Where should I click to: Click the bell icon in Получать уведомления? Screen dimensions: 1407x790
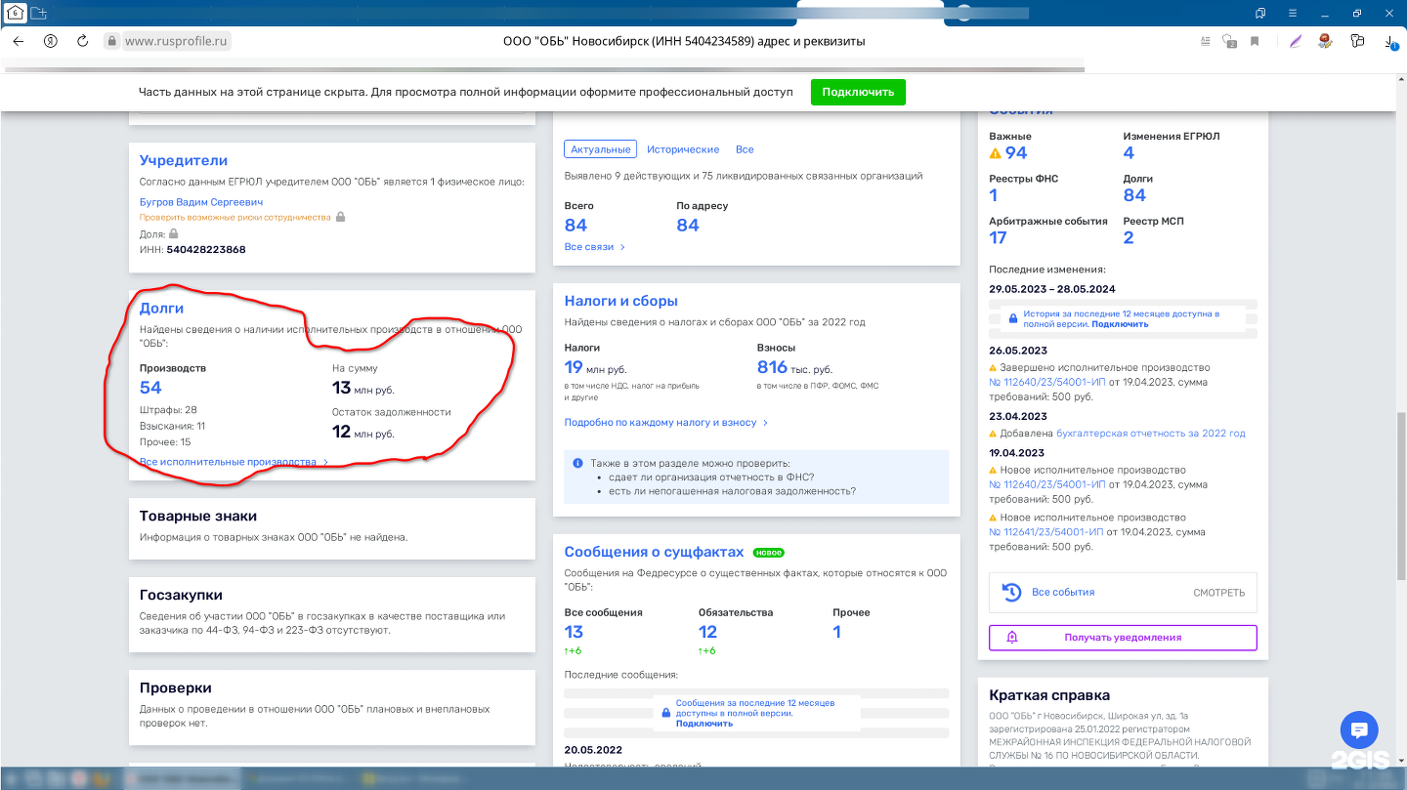tap(1012, 638)
